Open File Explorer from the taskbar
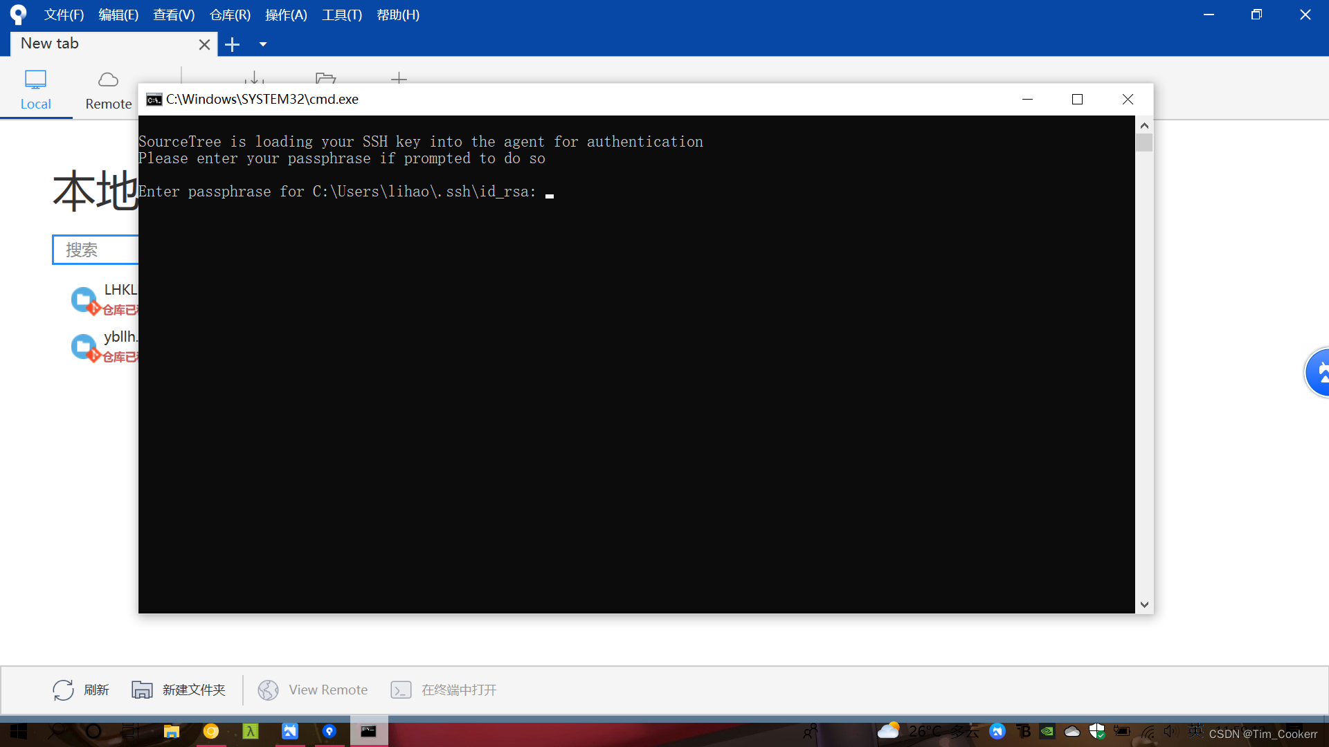The image size is (1329, 747). 171,731
